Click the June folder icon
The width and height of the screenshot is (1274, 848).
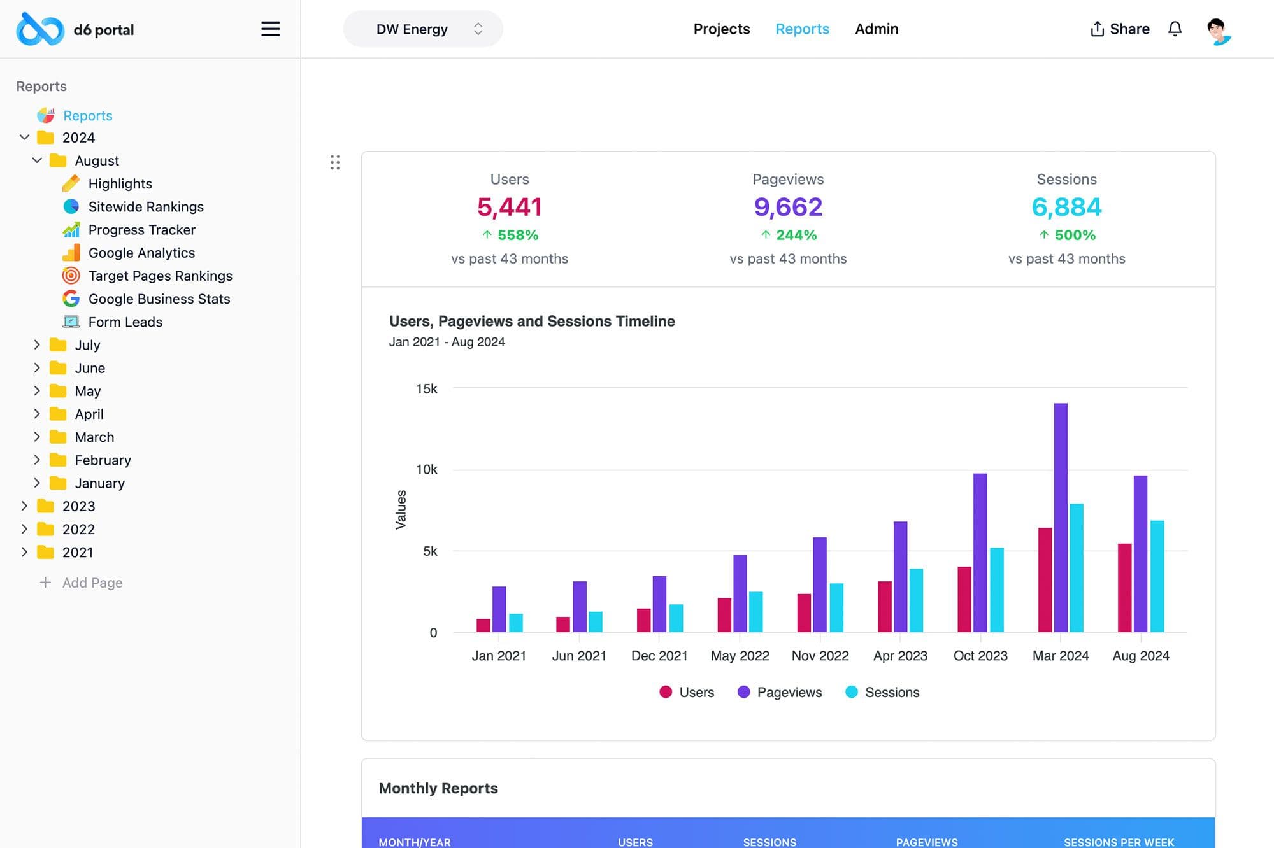58,367
